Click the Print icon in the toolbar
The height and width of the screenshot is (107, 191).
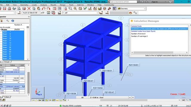coord(9,9)
